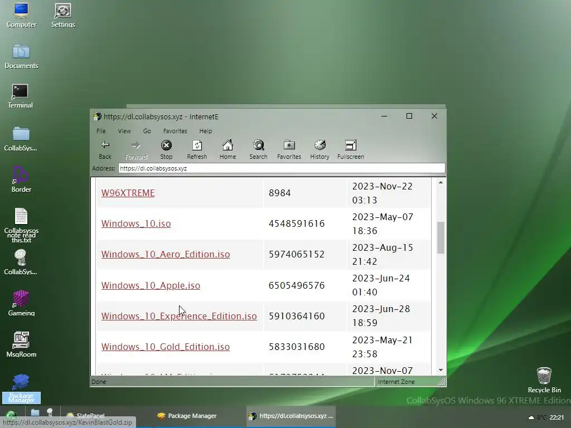Viewport: 571px width, 428px height.
Task: Click the Forward arrow button
Action: (x=136, y=149)
